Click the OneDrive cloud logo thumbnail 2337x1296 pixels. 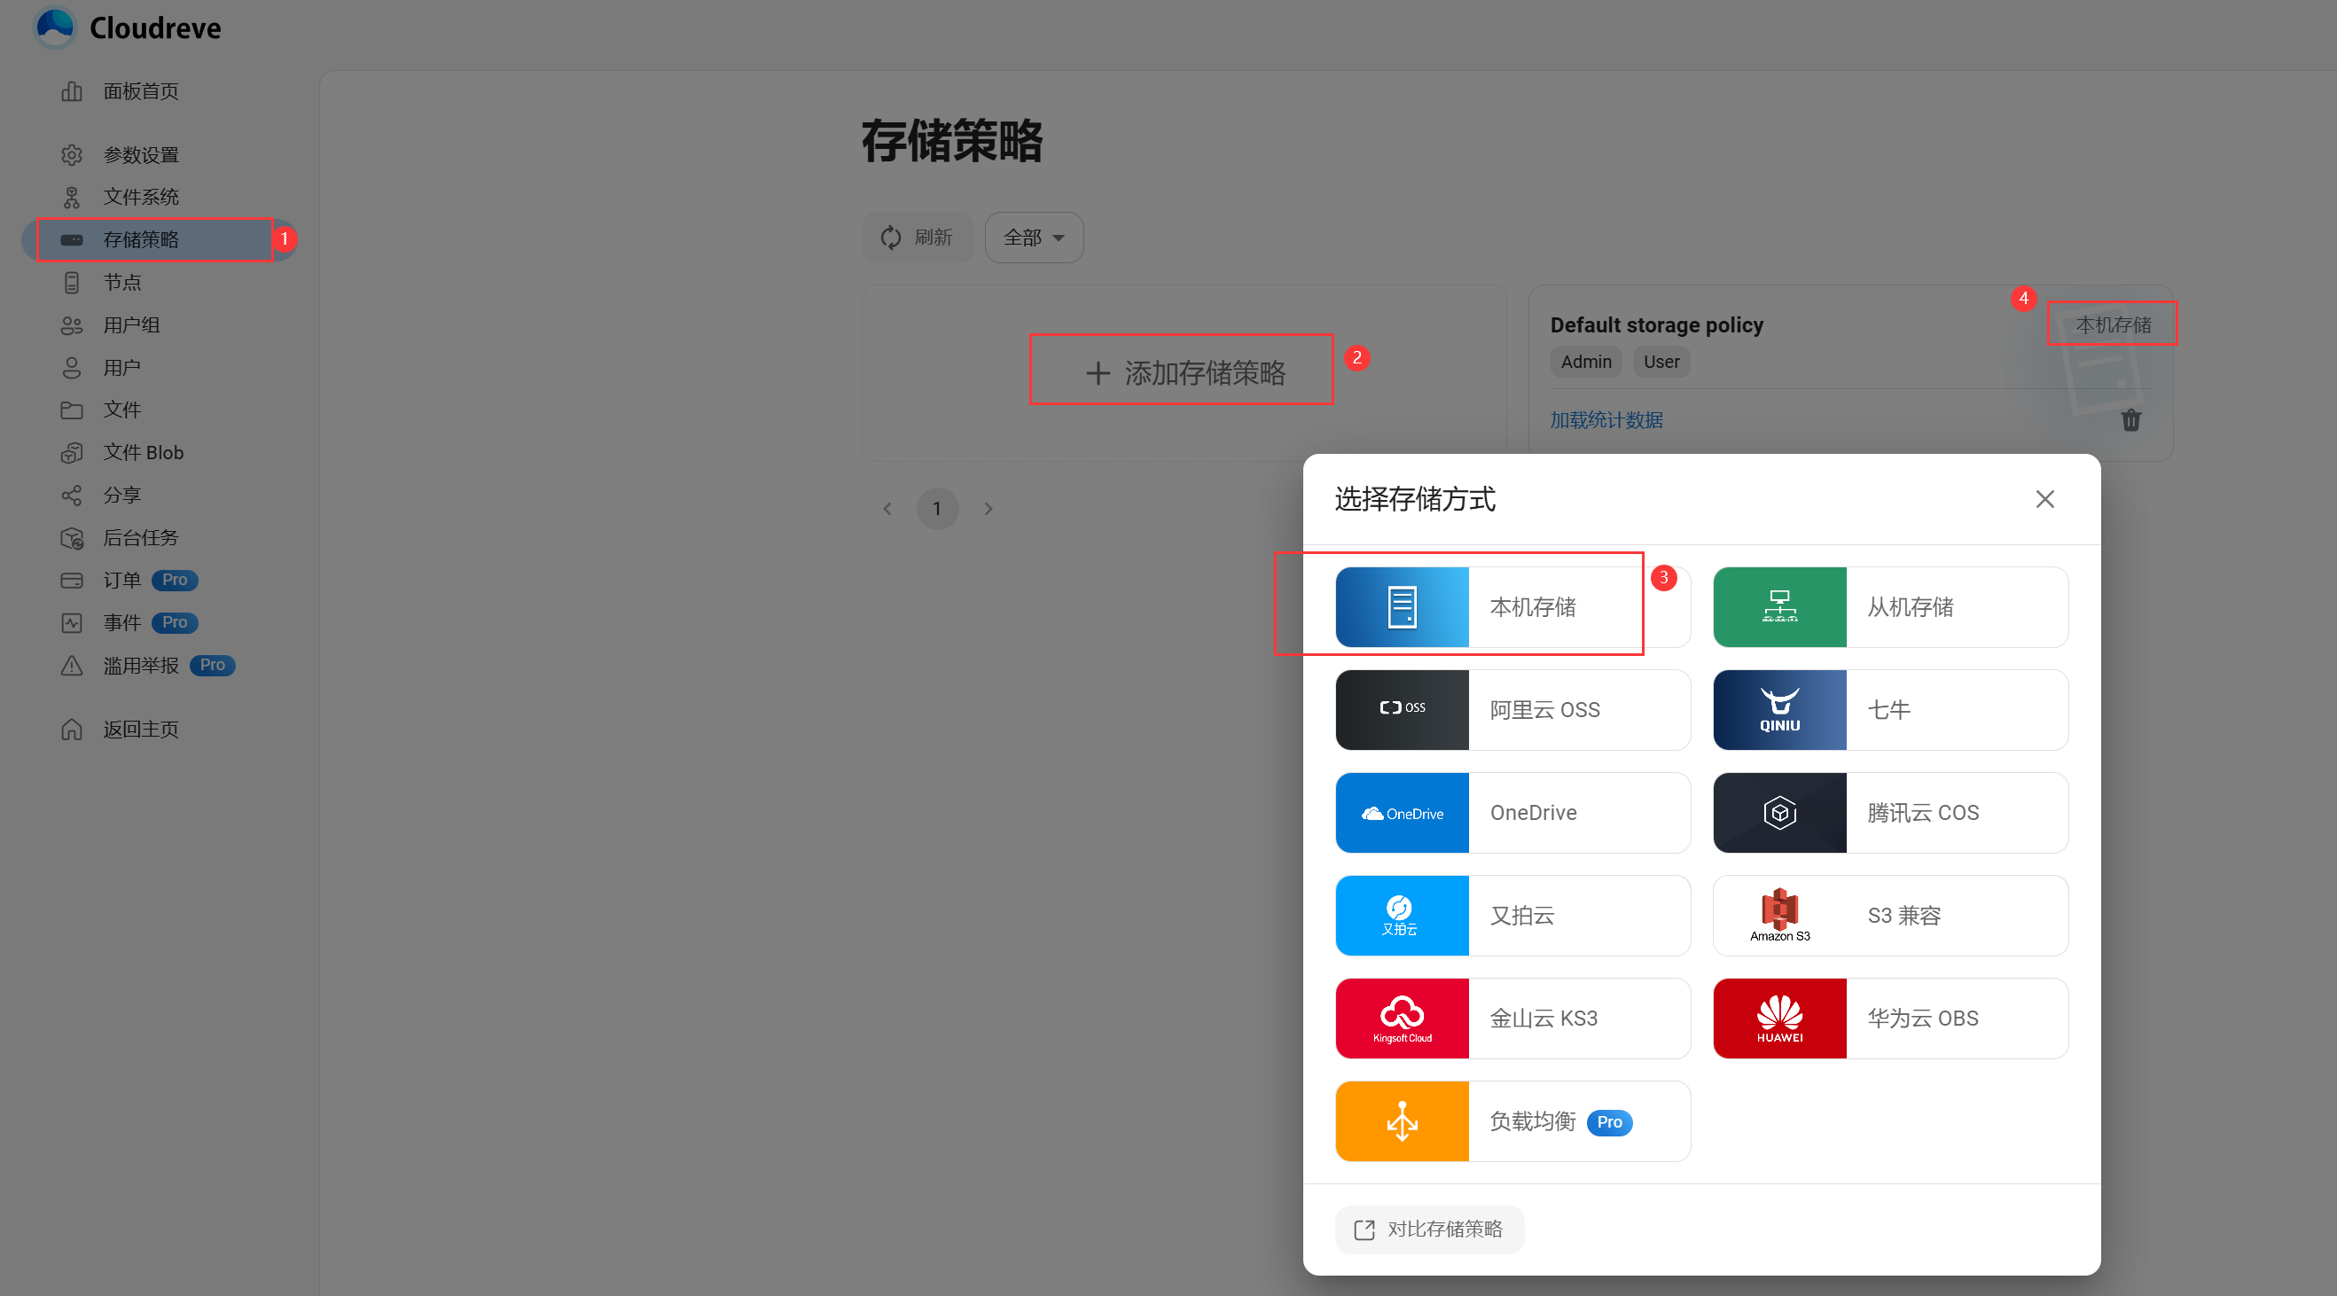click(x=1402, y=813)
